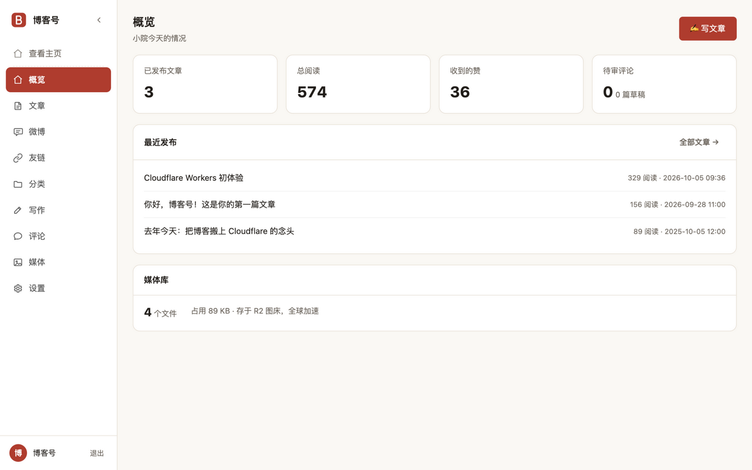The image size is (752, 470).
Task: Click 占用 89 KB storage info text
Action: click(255, 311)
